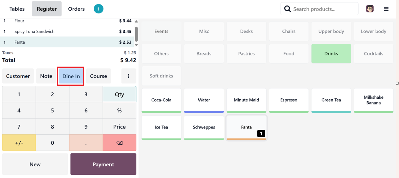Click the user avatar icon

(x=370, y=9)
